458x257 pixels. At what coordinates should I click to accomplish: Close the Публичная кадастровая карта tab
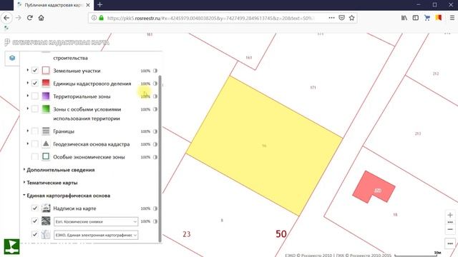(87, 5)
